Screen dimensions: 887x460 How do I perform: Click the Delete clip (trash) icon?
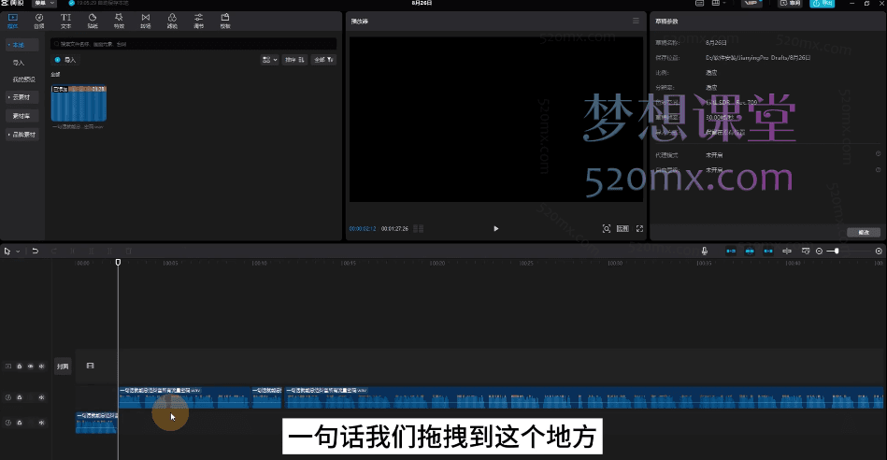tap(128, 252)
